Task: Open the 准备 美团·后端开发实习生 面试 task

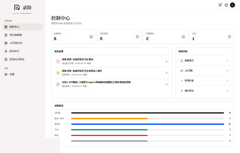Action: 112,61
